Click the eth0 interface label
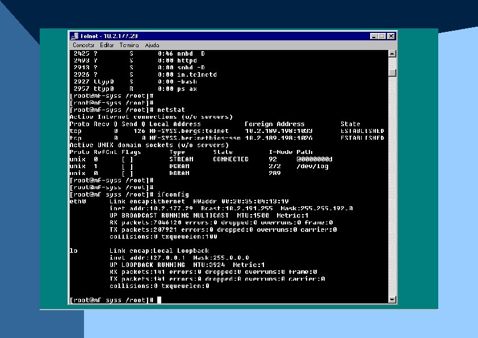The width and height of the screenshot is (478, 338). pos(78,201)
